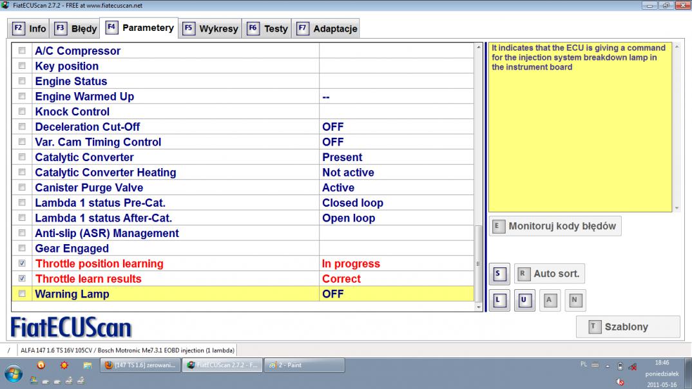Click the PL language indicator
The image size is (692, 389).
[584, 365]
